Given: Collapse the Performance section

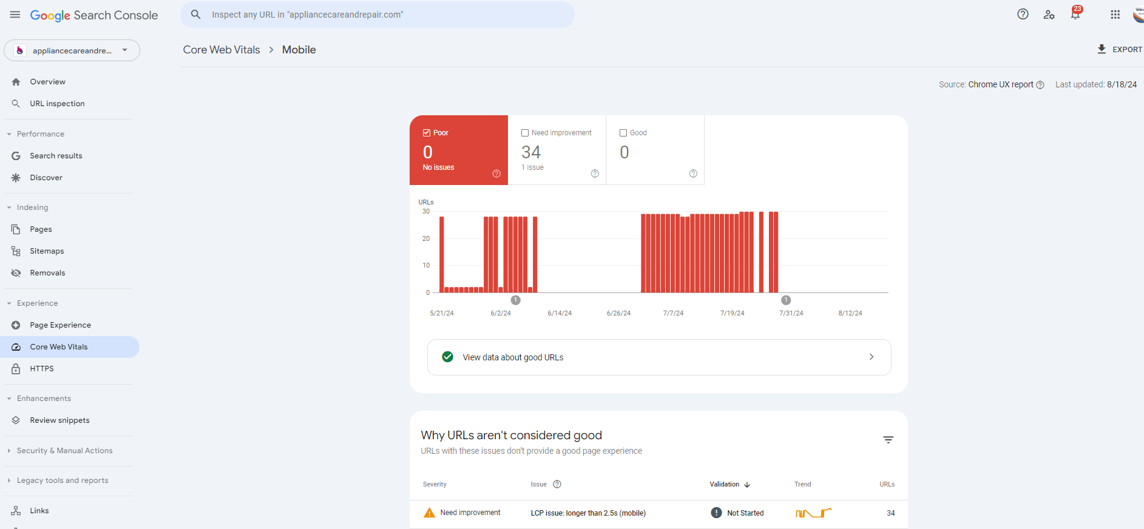Looking at the screenshot, I should tap(9, 134).
